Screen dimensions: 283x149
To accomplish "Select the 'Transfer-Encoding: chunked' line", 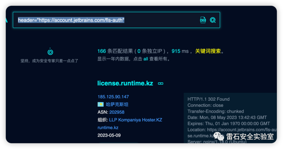I will coord(216,112).
